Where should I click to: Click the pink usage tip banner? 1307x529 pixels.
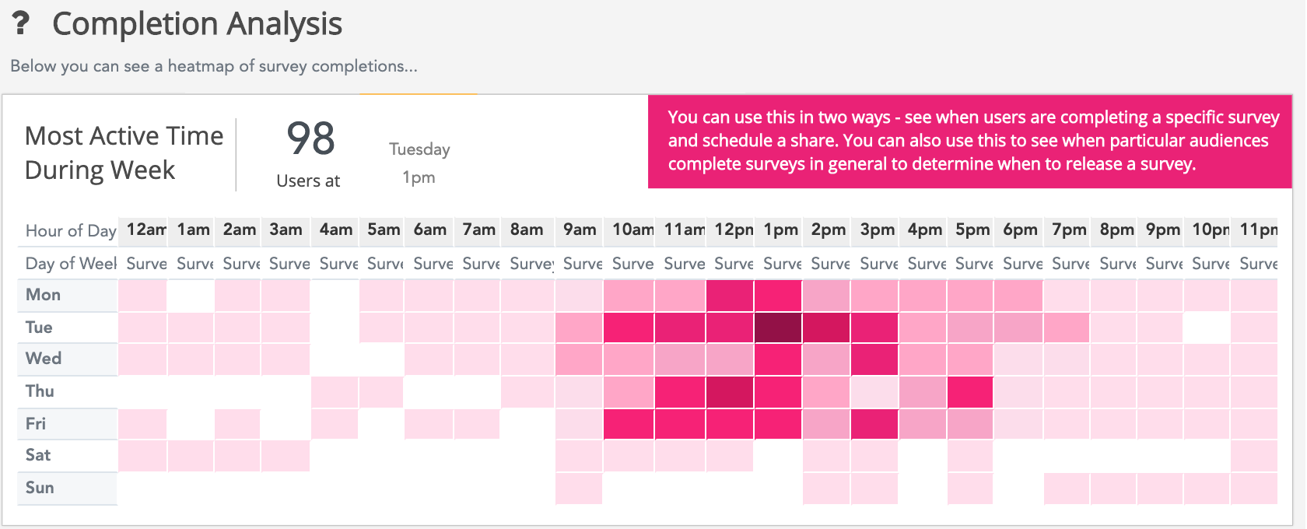point(969,141)
